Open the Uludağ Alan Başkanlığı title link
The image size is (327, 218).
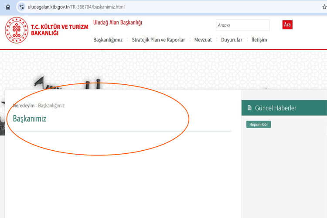(x=118, y=23)
